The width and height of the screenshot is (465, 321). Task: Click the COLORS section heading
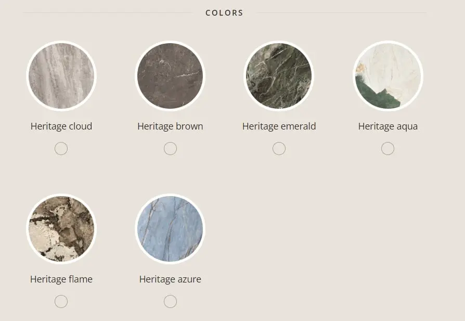click(x=224, y=12)
